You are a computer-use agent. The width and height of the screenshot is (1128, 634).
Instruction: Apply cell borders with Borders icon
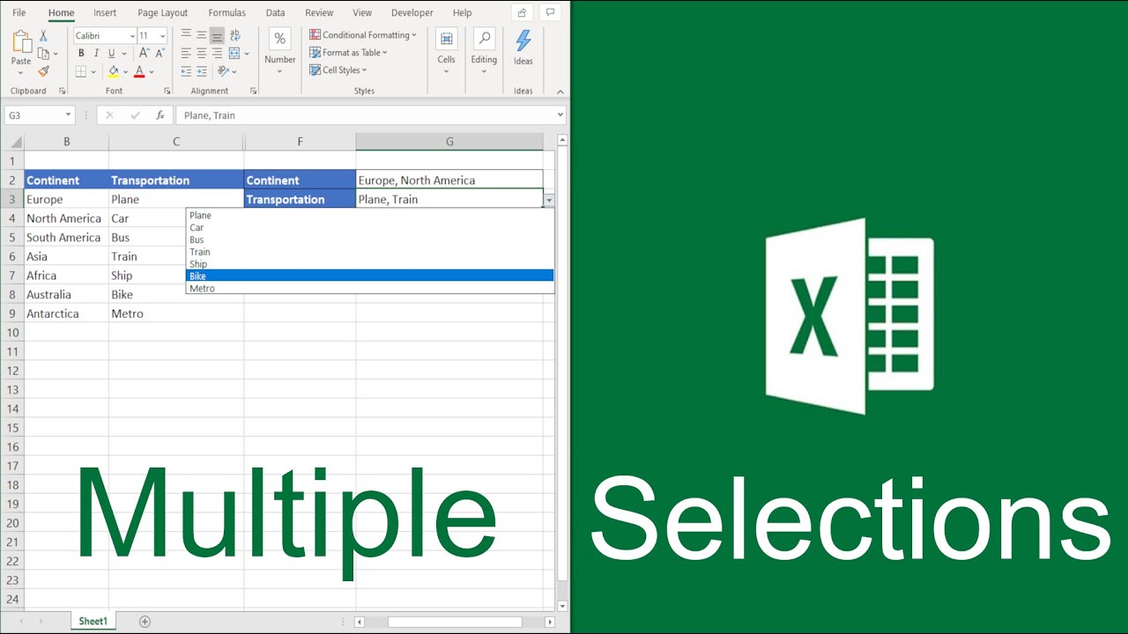point(81,71)
